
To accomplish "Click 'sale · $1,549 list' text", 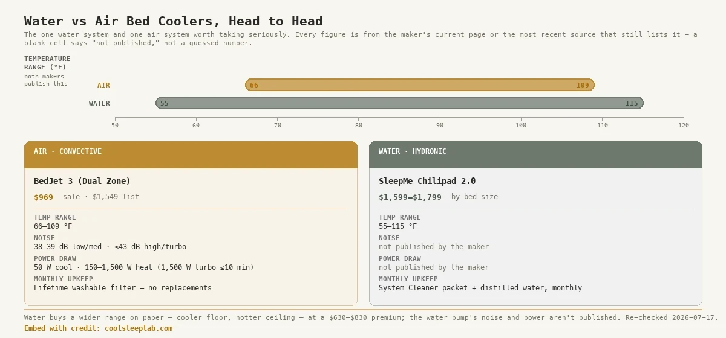I will [101, 197].
